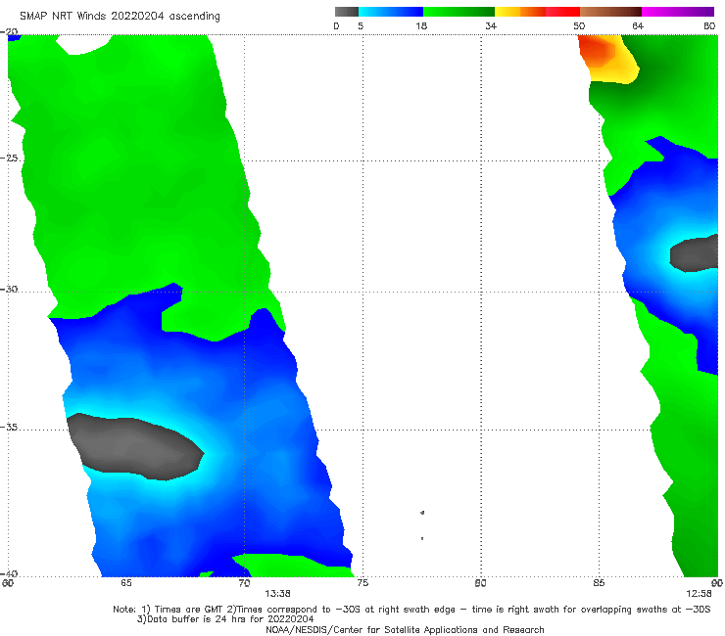This screenshot has height=636, width=725.
Task: Click the latitude axis label '-25'
Action: click(10, 158)
